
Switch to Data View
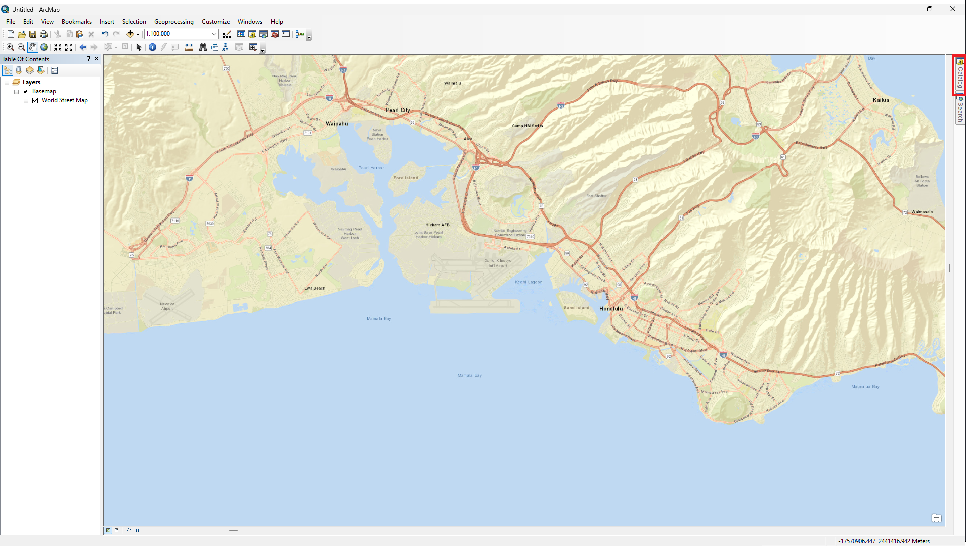108,530
